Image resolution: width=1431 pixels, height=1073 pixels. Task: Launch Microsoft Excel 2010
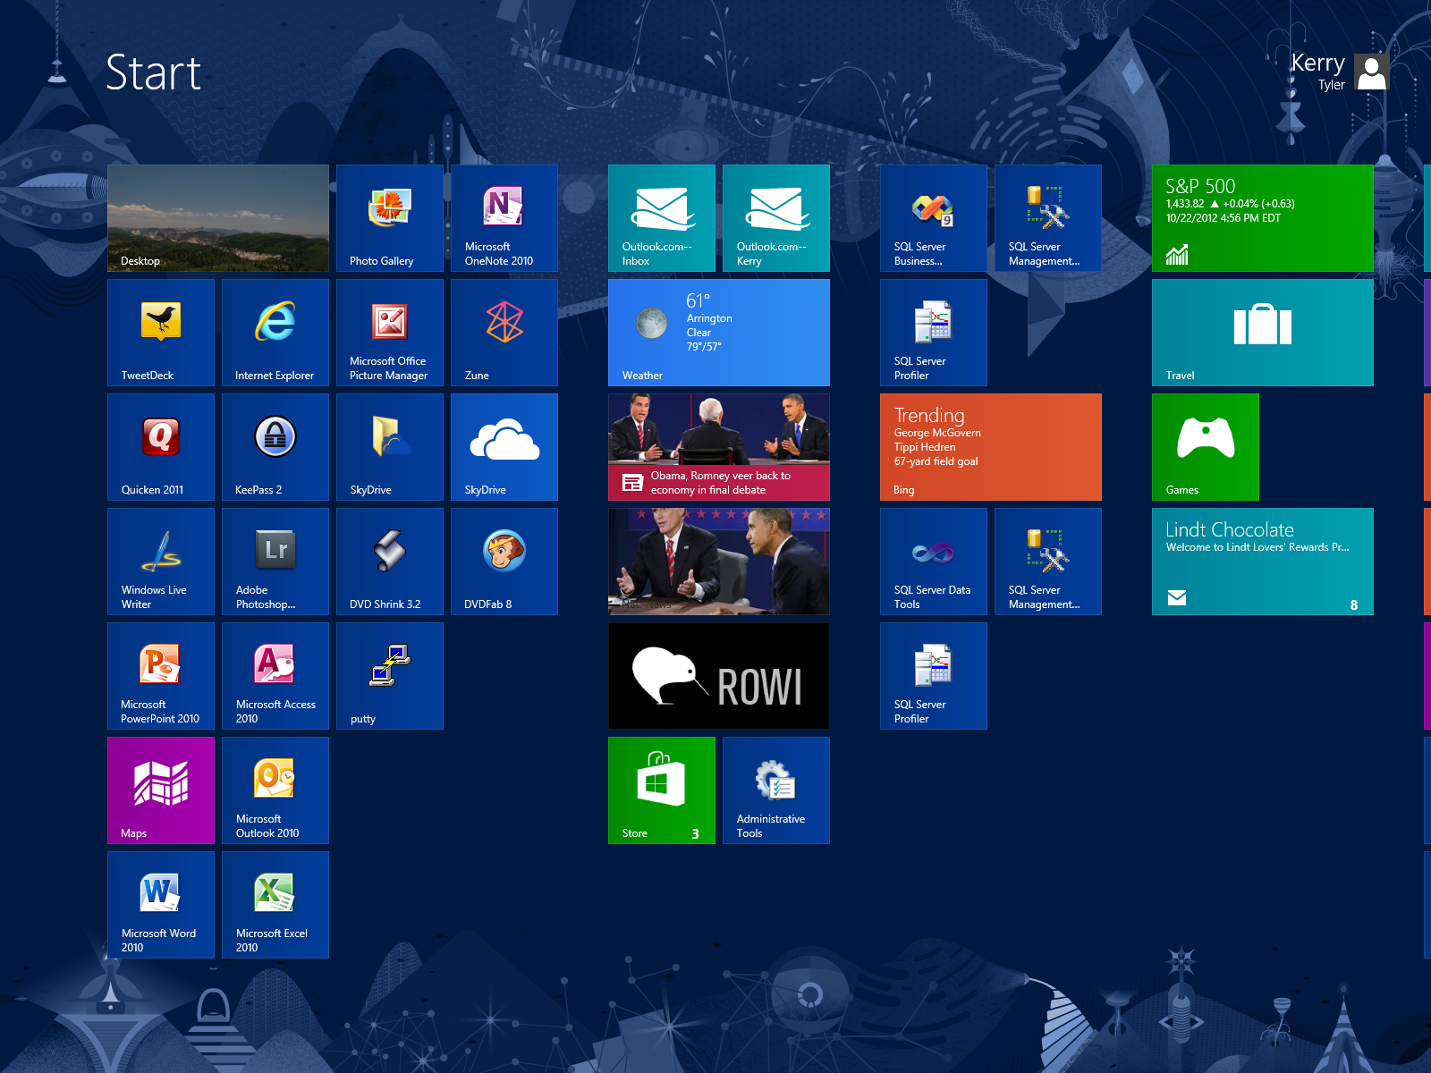[x=275, y=904]
